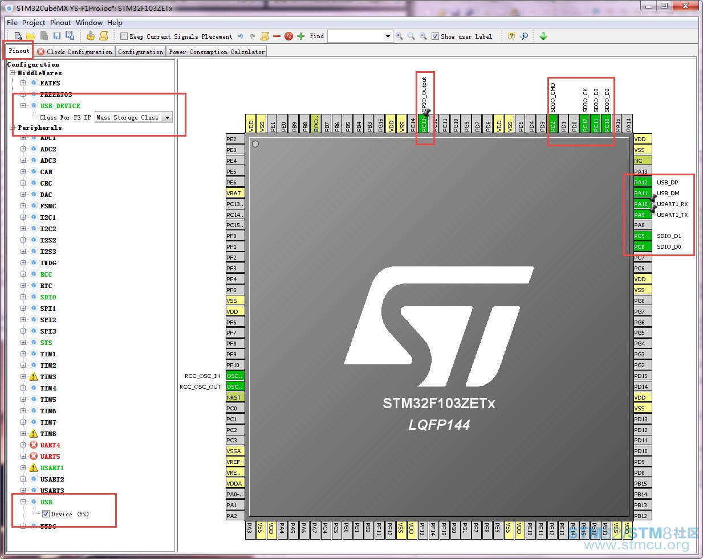Screen dimensions: 703x559
Task: Click pin PC8 labeled SDIO_D0
Action: click(643, 246)
